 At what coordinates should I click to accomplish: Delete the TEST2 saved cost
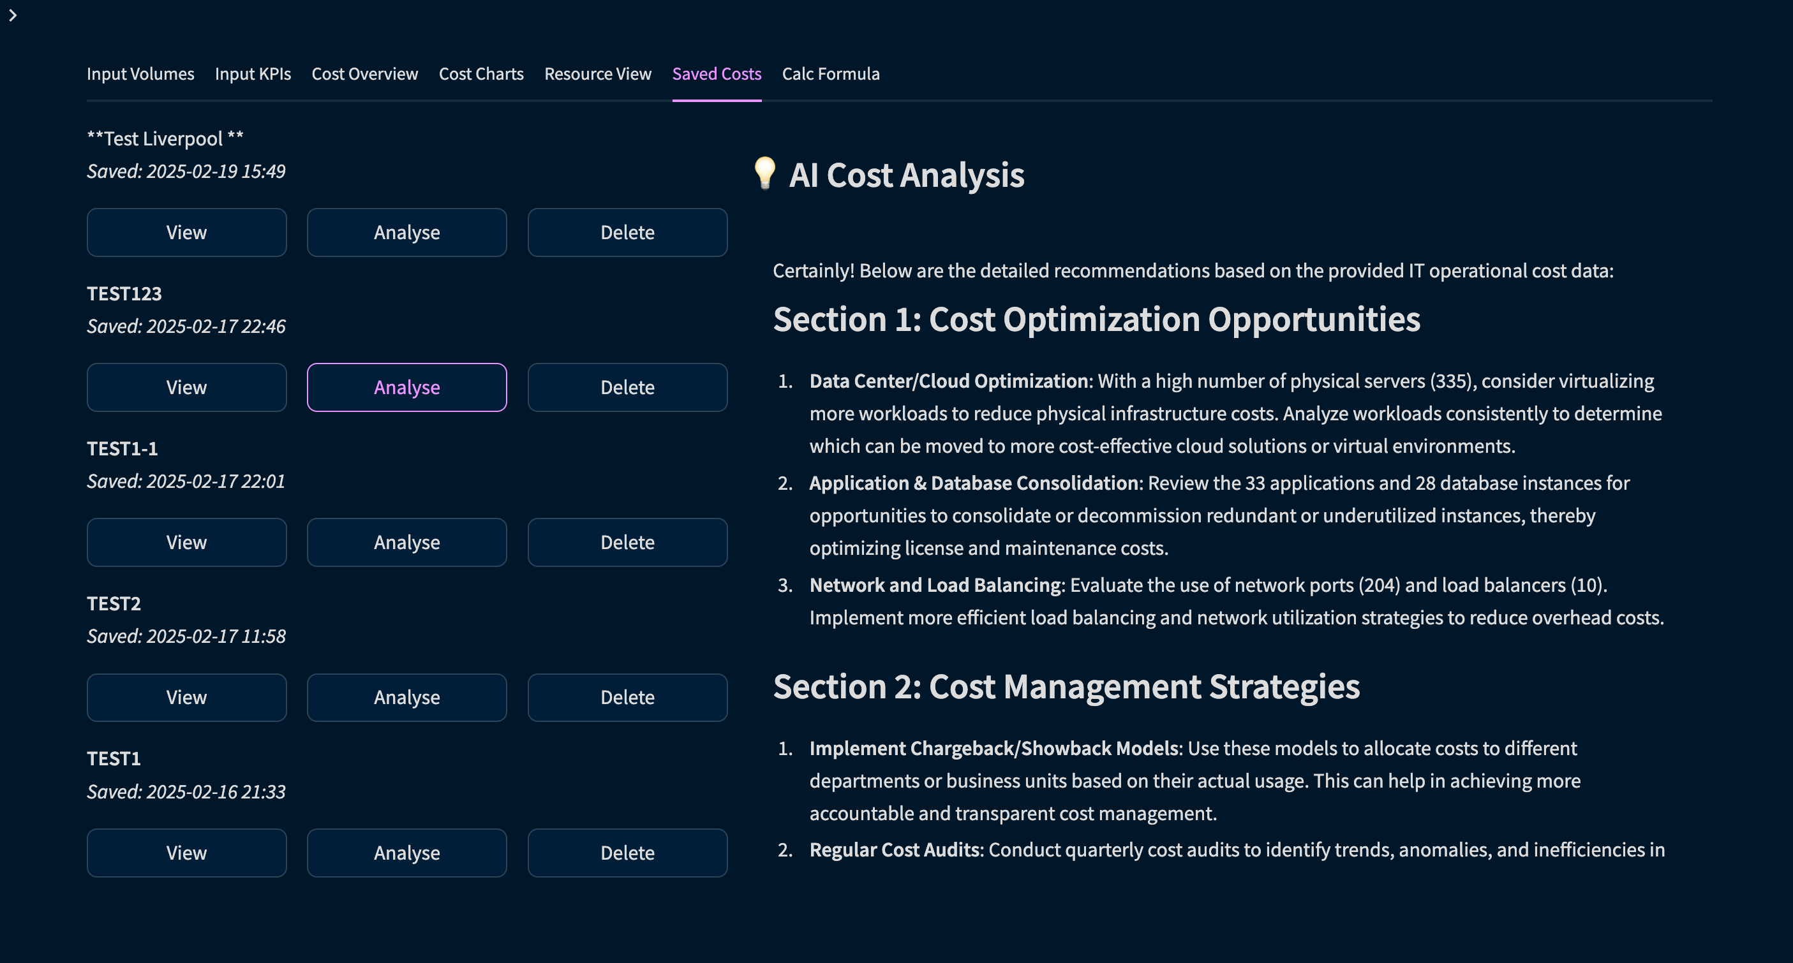pos(627,697)
